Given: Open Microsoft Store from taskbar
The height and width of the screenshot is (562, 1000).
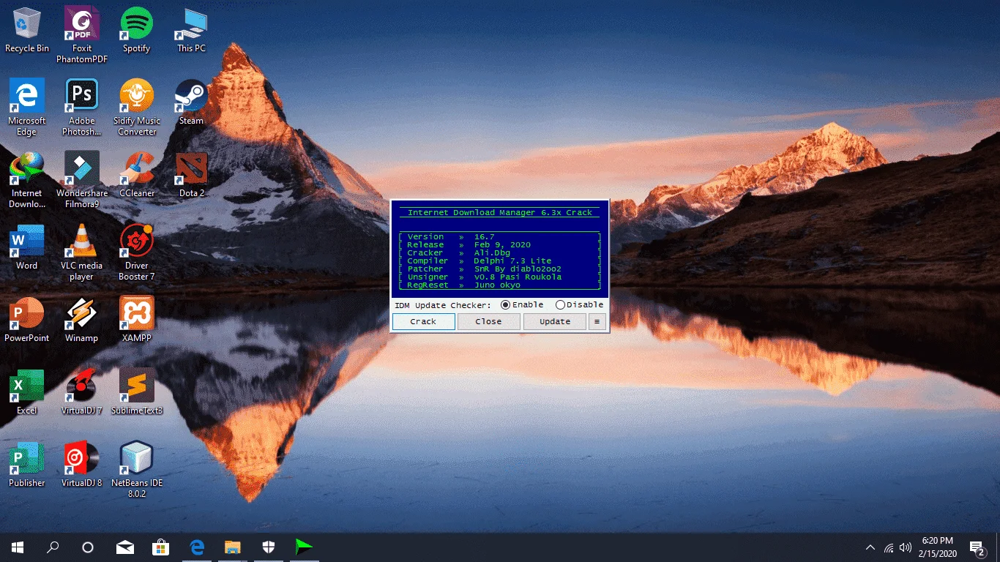Looking at the screenshot, I should point(160,547).
